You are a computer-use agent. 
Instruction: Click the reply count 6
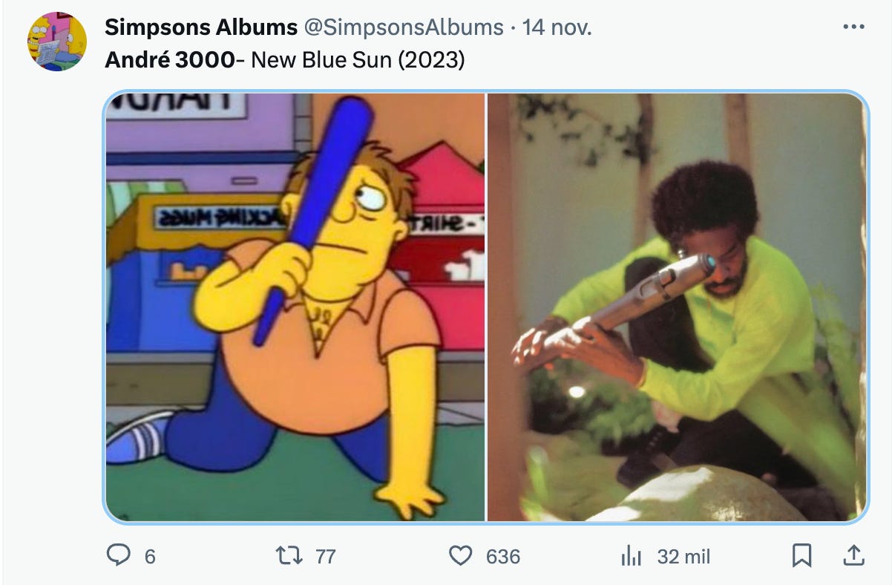pos(150,556)
